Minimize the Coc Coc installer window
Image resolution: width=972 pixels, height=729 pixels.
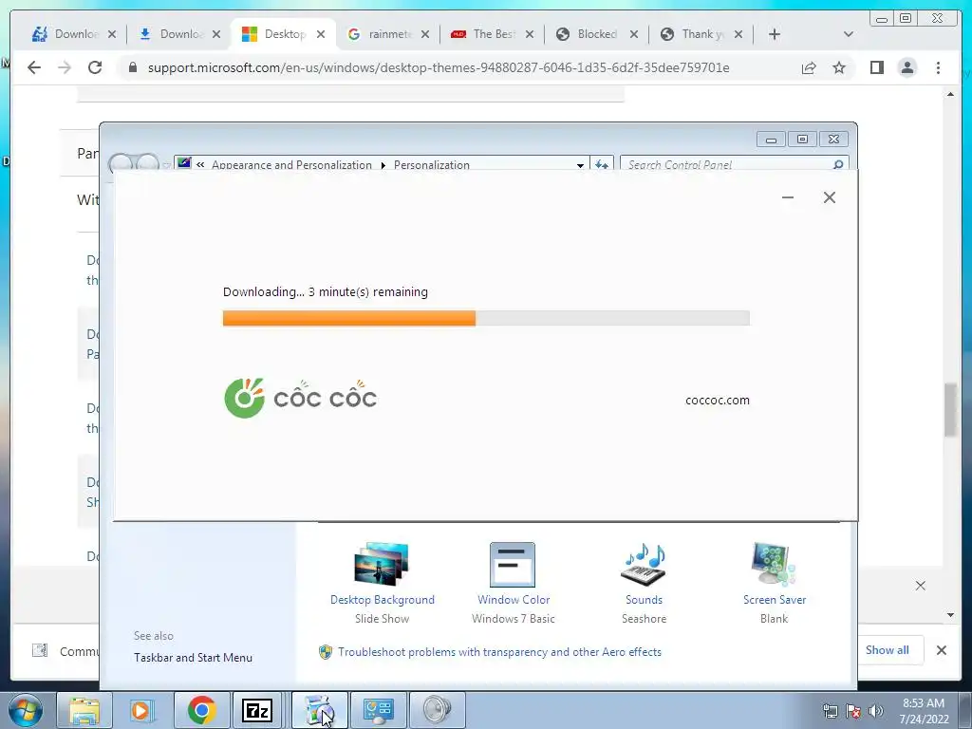point(788,197)
